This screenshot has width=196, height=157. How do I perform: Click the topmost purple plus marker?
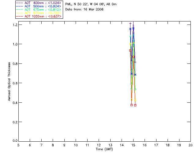[130, 23]
